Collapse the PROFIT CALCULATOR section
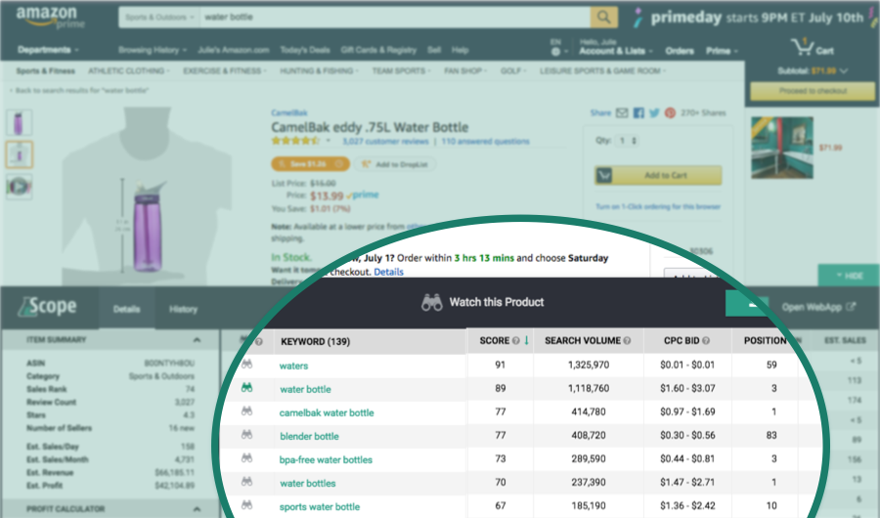The height and width of the screenshot is (518, 880). [197, 509]
